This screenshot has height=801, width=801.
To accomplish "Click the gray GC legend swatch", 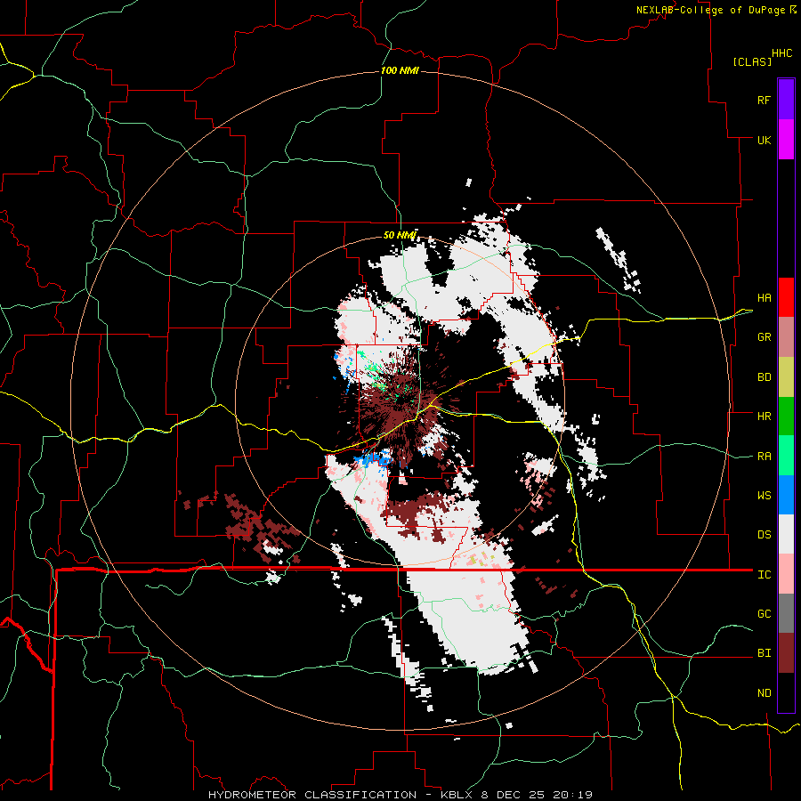I will coord(786,613).
